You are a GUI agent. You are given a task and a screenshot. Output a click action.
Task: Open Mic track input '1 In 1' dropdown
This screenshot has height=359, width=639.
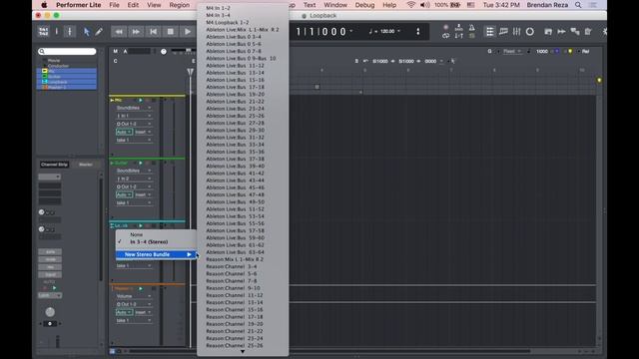pyautogui.click(x=134, y=116)
